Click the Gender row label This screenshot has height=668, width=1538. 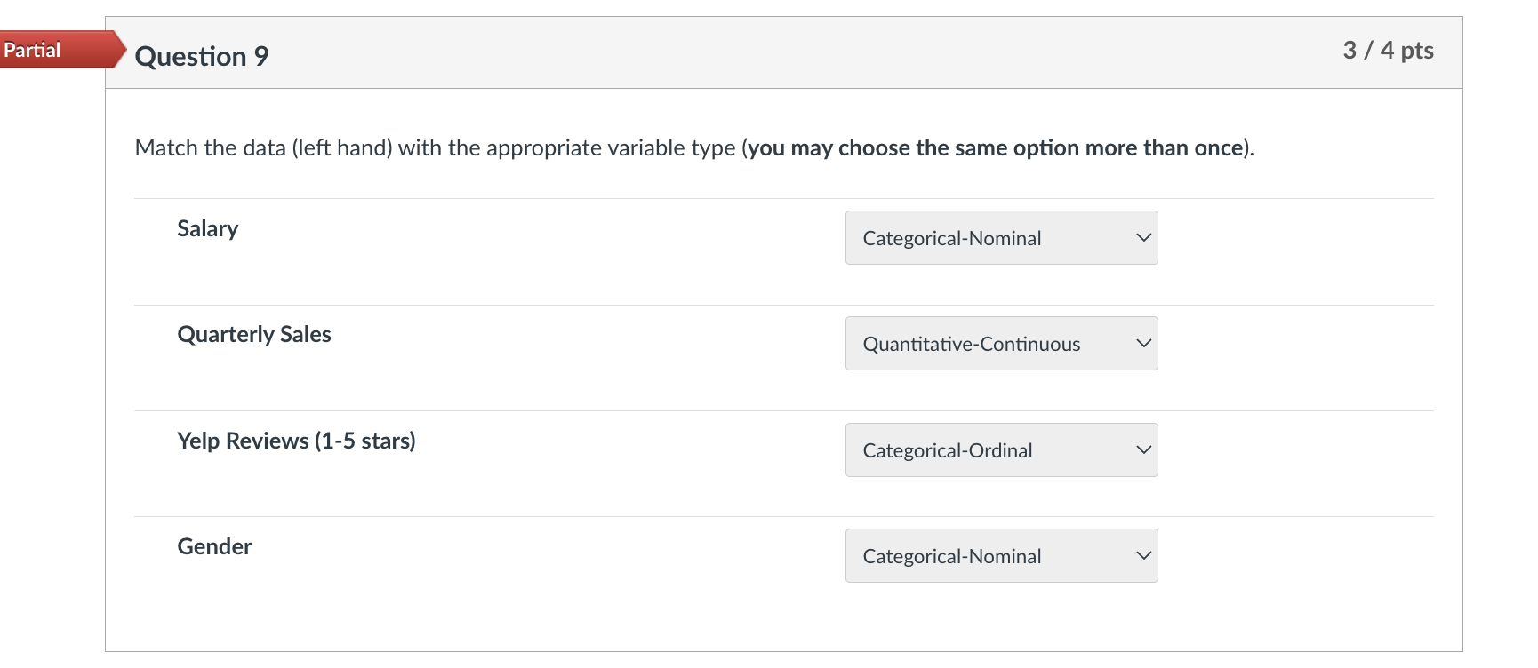(x=214, y=547)
